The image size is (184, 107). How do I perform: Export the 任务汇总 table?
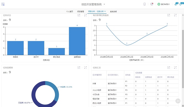(169, 67)
